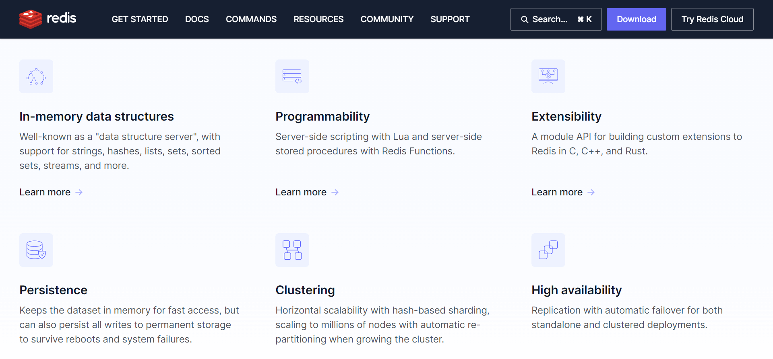Click text 'Well-known as a "data structure server"'
773x359 pixels.
[x=109, y=137]
